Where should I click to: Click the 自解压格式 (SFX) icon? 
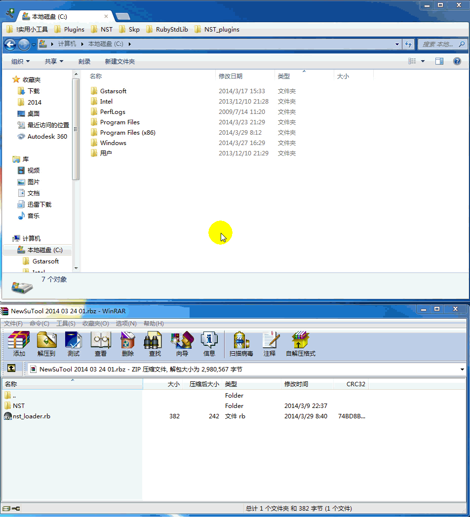[300, 344]
